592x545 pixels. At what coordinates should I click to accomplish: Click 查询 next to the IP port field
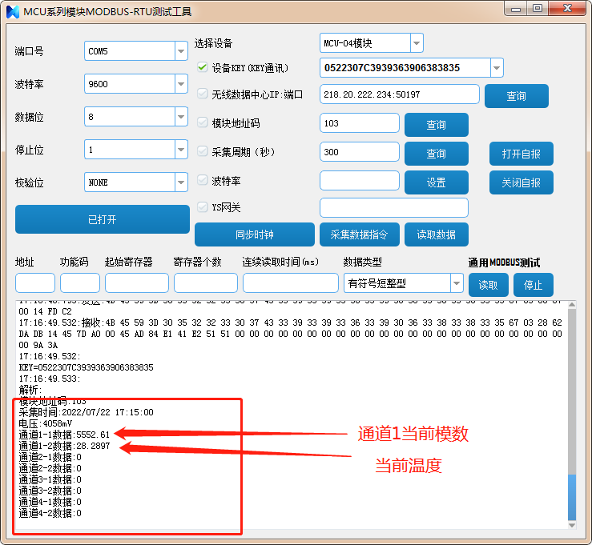pyautogui.click(x=516, y=96)
